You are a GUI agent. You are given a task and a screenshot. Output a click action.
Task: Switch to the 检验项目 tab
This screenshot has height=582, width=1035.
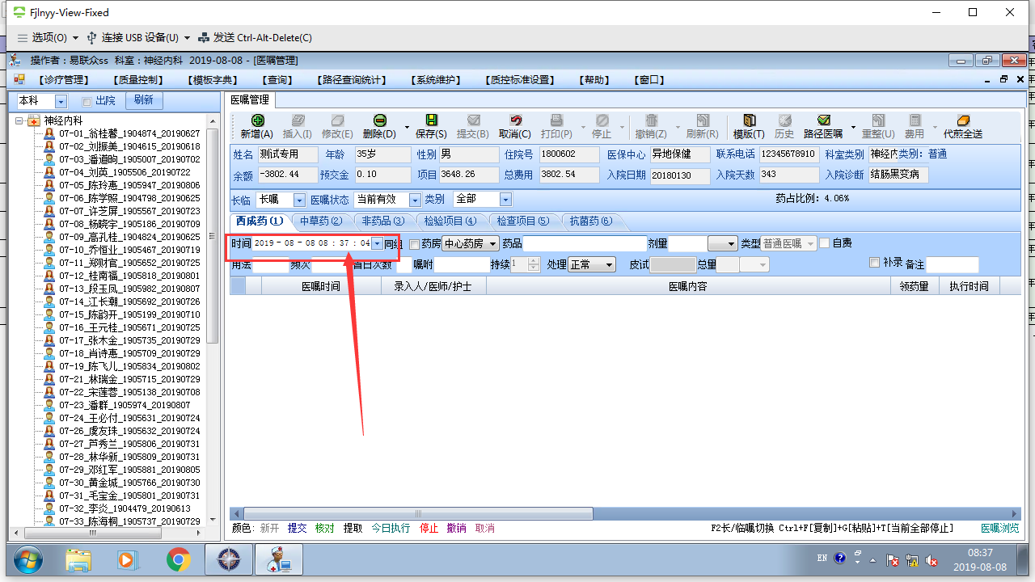point(450,221)
